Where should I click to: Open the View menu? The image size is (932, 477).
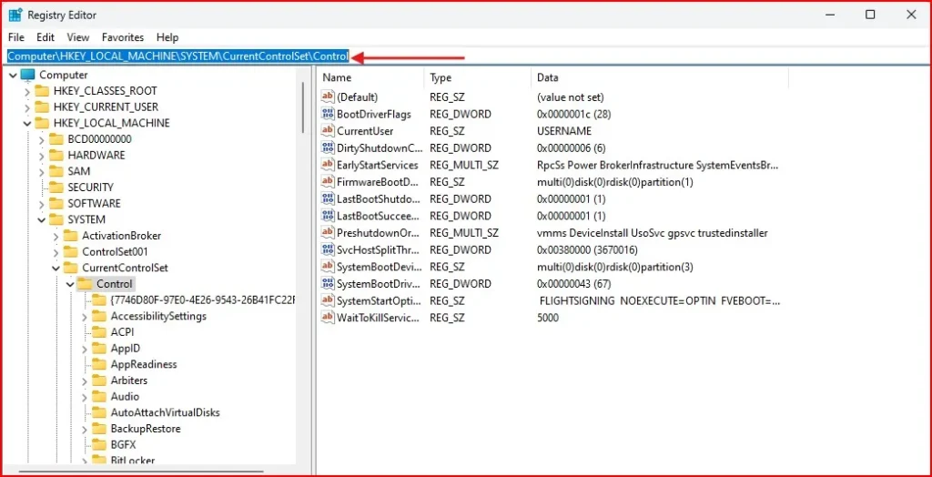click(77, 37)
